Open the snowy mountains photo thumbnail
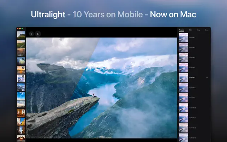This screenshot has height=142, width=227. 21,87
